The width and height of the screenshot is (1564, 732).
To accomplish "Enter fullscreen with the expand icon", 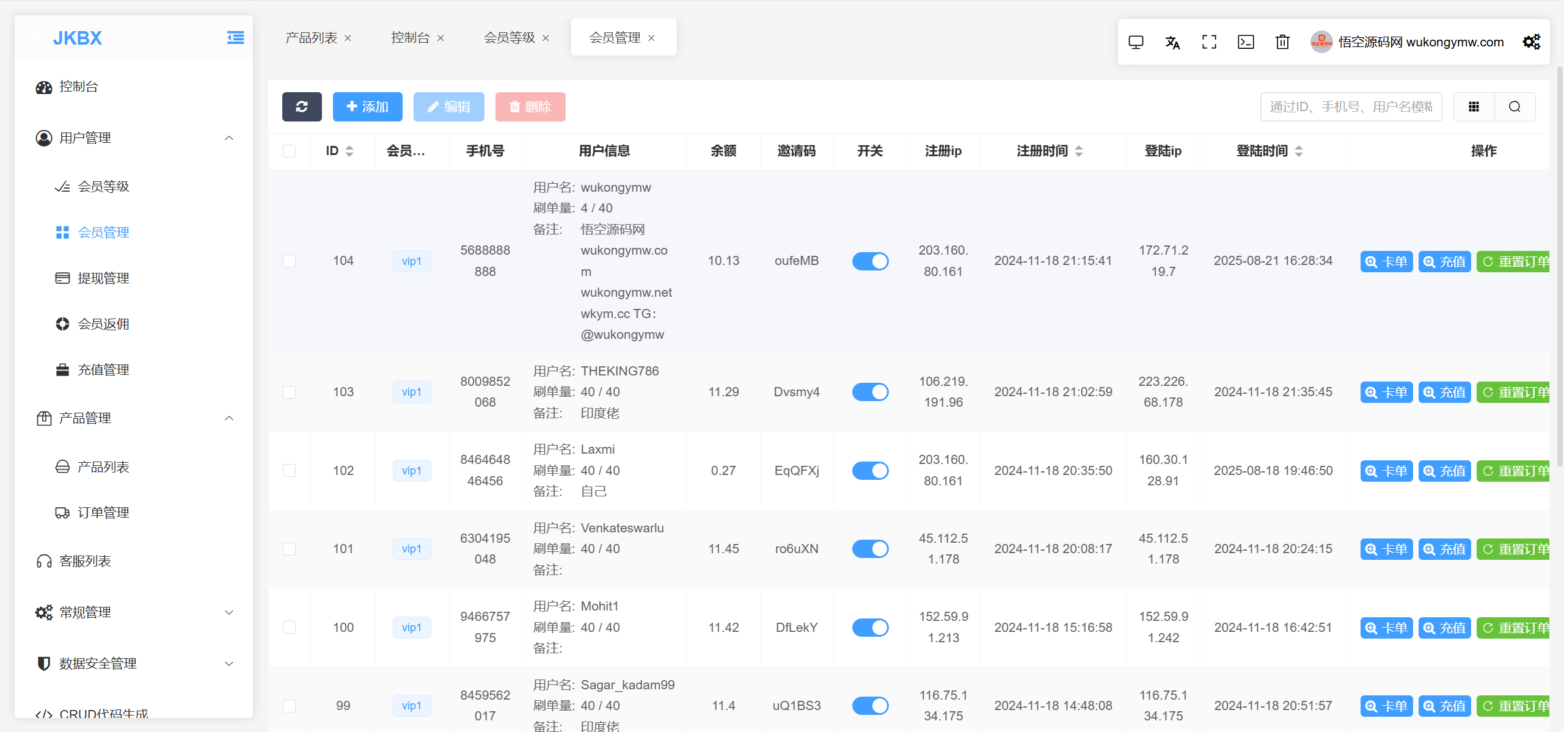I will pyautogui.click(x=1209, y=42).
